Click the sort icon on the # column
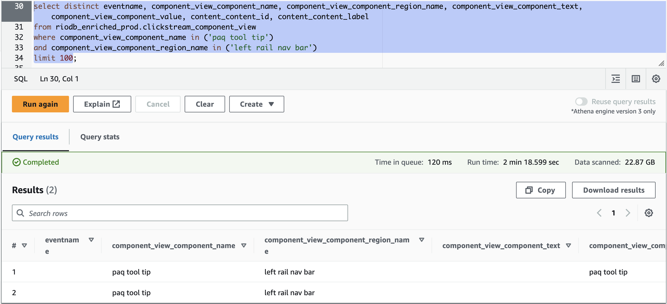667x304 pixels. click(x=25, y=245)
